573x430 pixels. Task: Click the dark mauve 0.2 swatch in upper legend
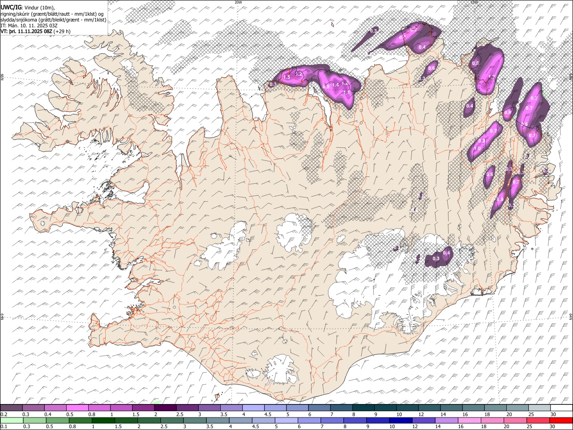click(x=11, y=408)
